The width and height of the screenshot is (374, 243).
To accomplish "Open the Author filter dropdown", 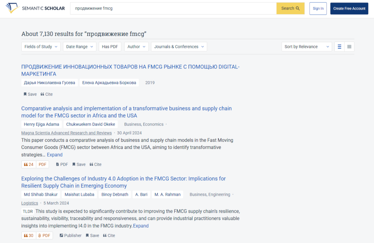I will (137, 47).
